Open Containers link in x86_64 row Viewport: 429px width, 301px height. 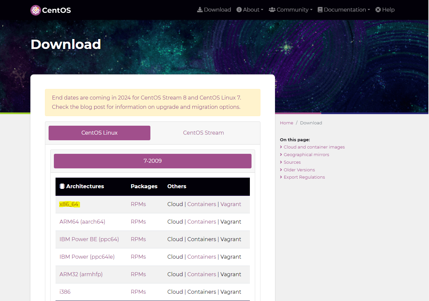tap(202, 204)
